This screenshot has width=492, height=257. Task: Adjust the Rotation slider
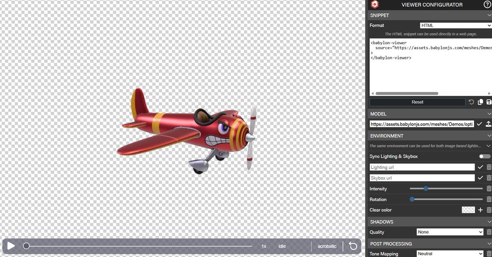(x=446, y=199)
